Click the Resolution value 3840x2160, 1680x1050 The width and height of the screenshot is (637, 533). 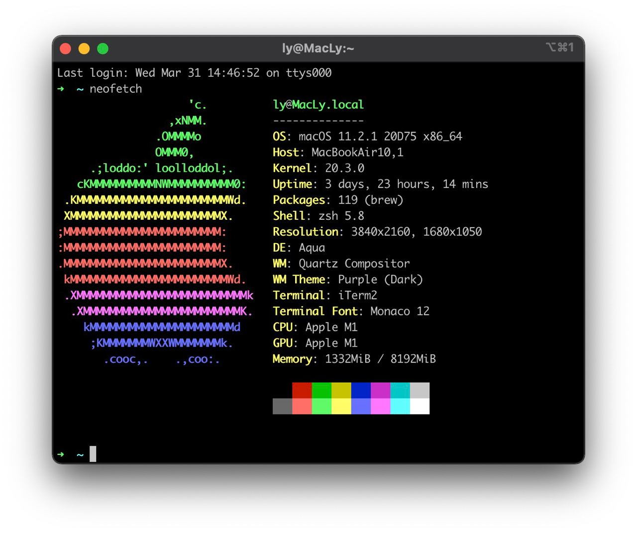pyautogui.click(x=417, y=232)
